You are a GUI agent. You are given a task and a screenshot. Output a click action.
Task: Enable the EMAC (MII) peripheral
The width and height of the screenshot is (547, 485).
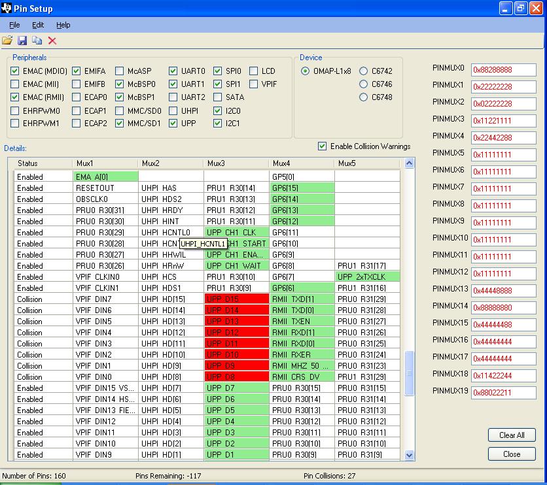pos(14,84)
